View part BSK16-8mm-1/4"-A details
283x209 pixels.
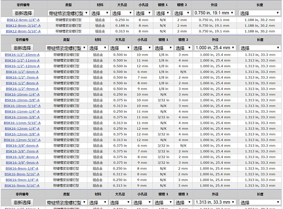tap(22, 169)
